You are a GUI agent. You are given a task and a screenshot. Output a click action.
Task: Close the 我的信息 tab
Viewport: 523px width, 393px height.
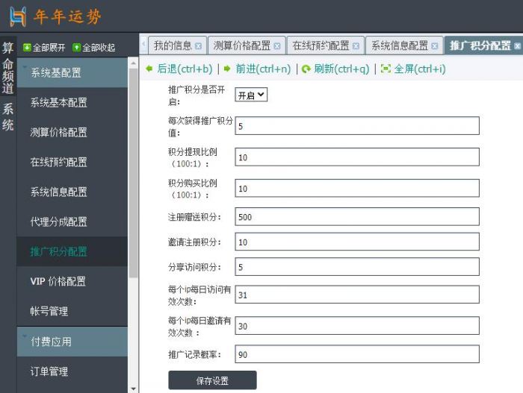click(x=198, y=46)
